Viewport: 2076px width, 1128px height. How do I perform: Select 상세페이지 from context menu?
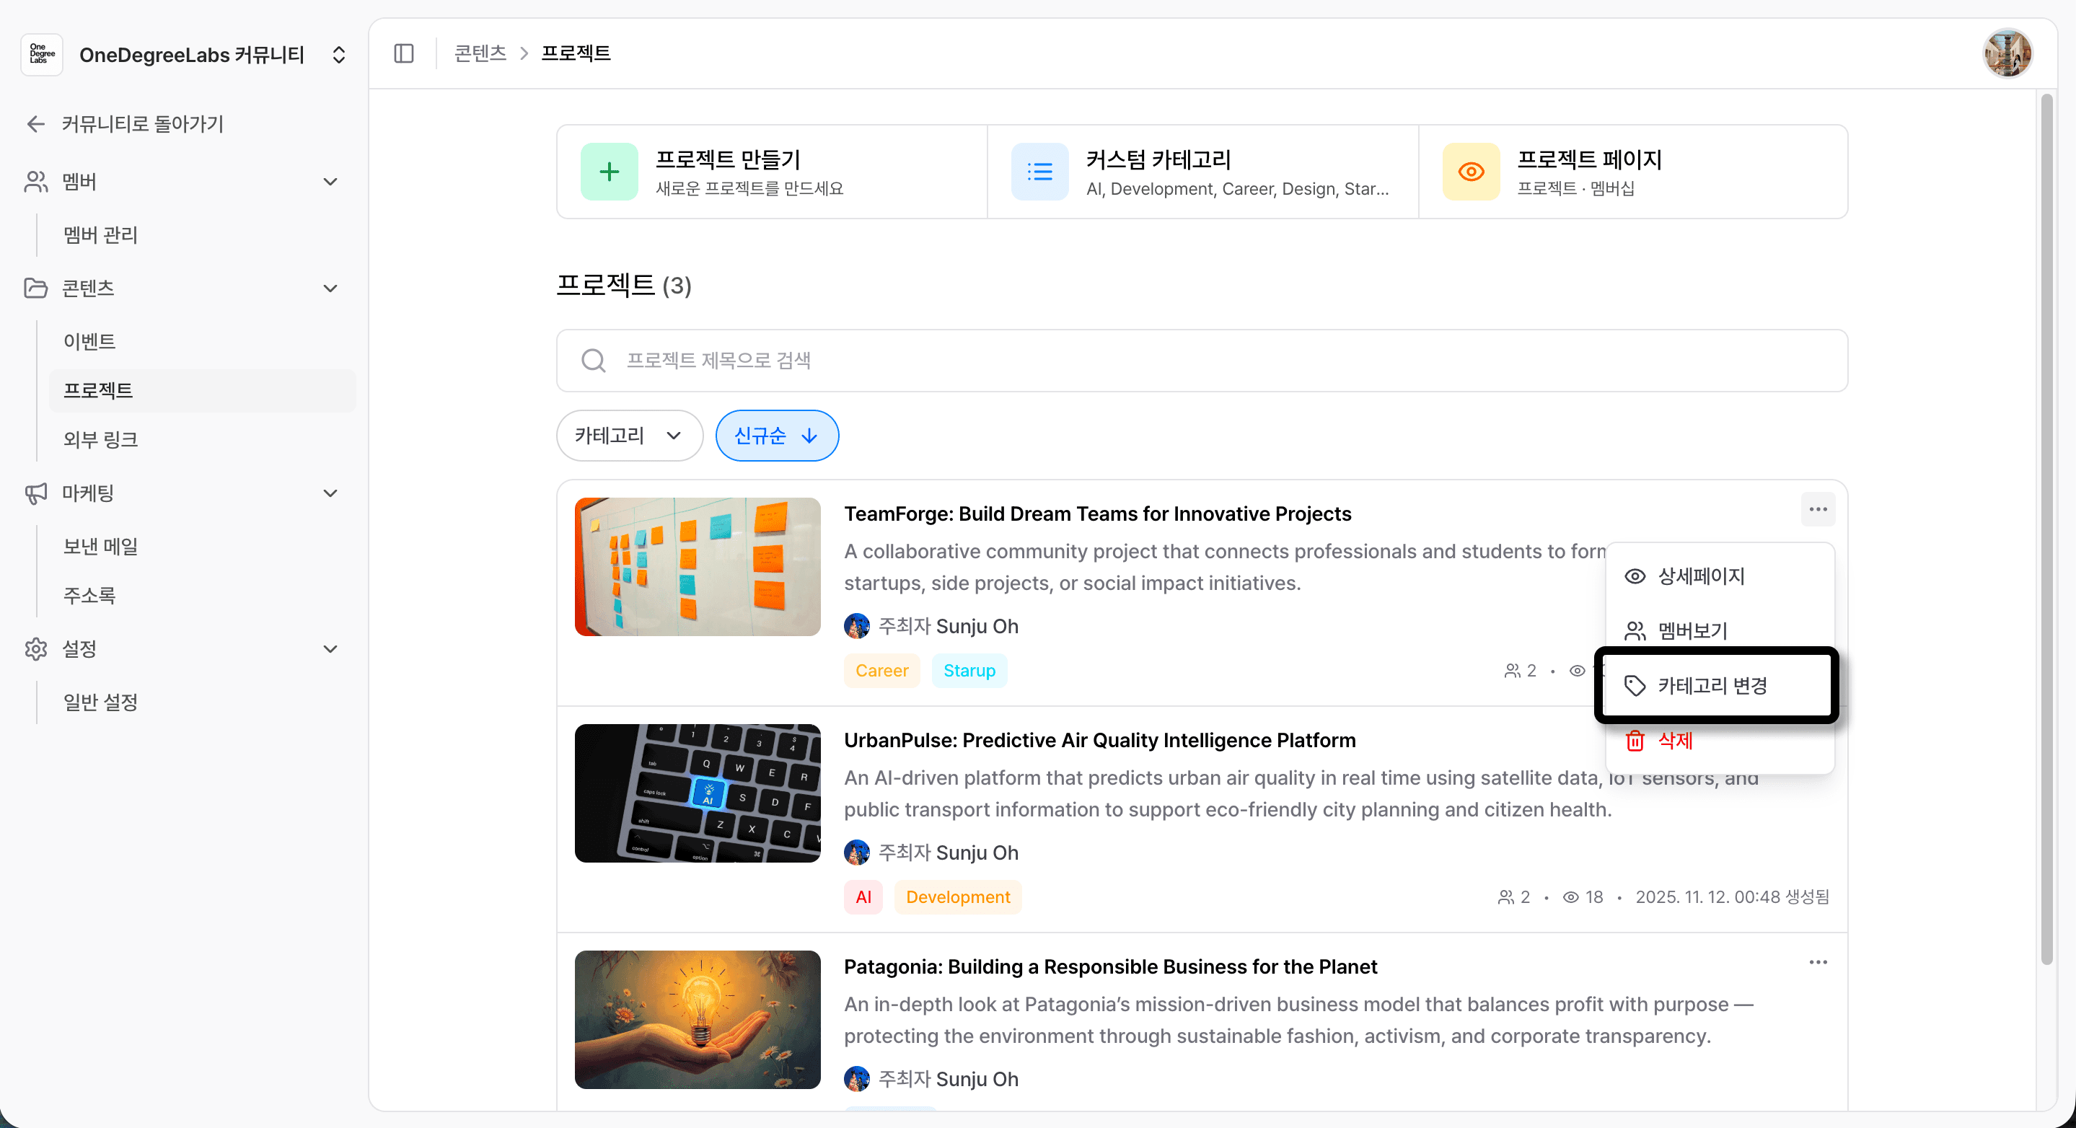[1720, 576]
